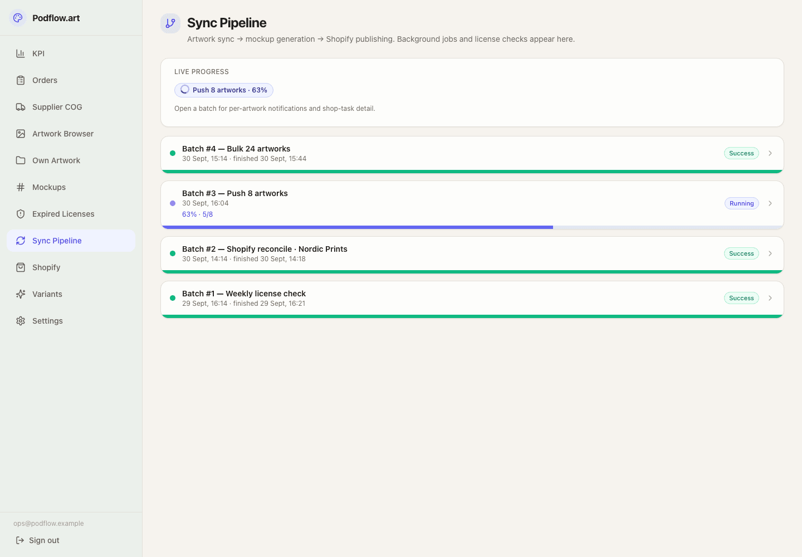Click the Batch #1 — Weekly license check title
This screenshot has height=557, width=802.
244,294
